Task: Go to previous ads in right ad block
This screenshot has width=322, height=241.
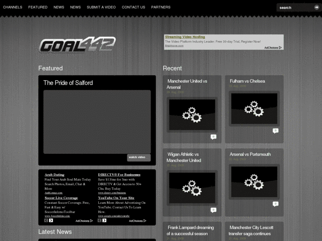Action: point(100,220)
